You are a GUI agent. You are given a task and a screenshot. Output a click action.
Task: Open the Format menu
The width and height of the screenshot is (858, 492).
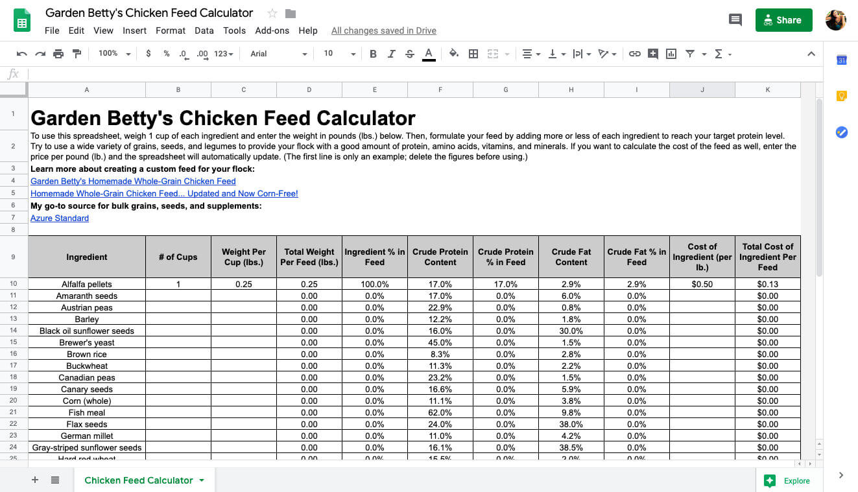(x=171, y=30)
